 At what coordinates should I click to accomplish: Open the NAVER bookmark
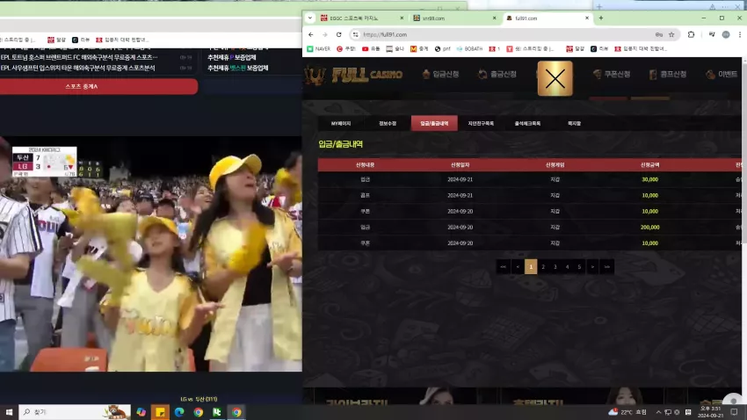[x=319, y=48]
